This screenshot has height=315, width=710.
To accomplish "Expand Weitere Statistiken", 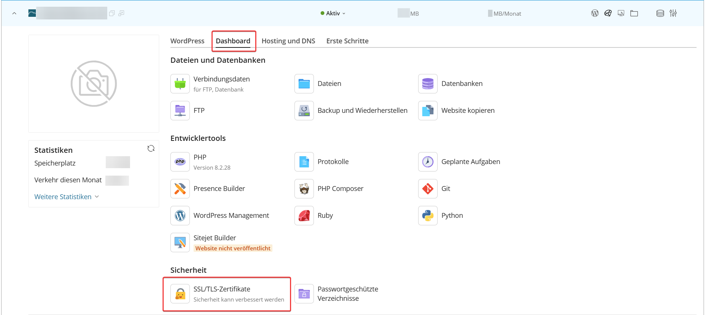I will tap(67, 197).
